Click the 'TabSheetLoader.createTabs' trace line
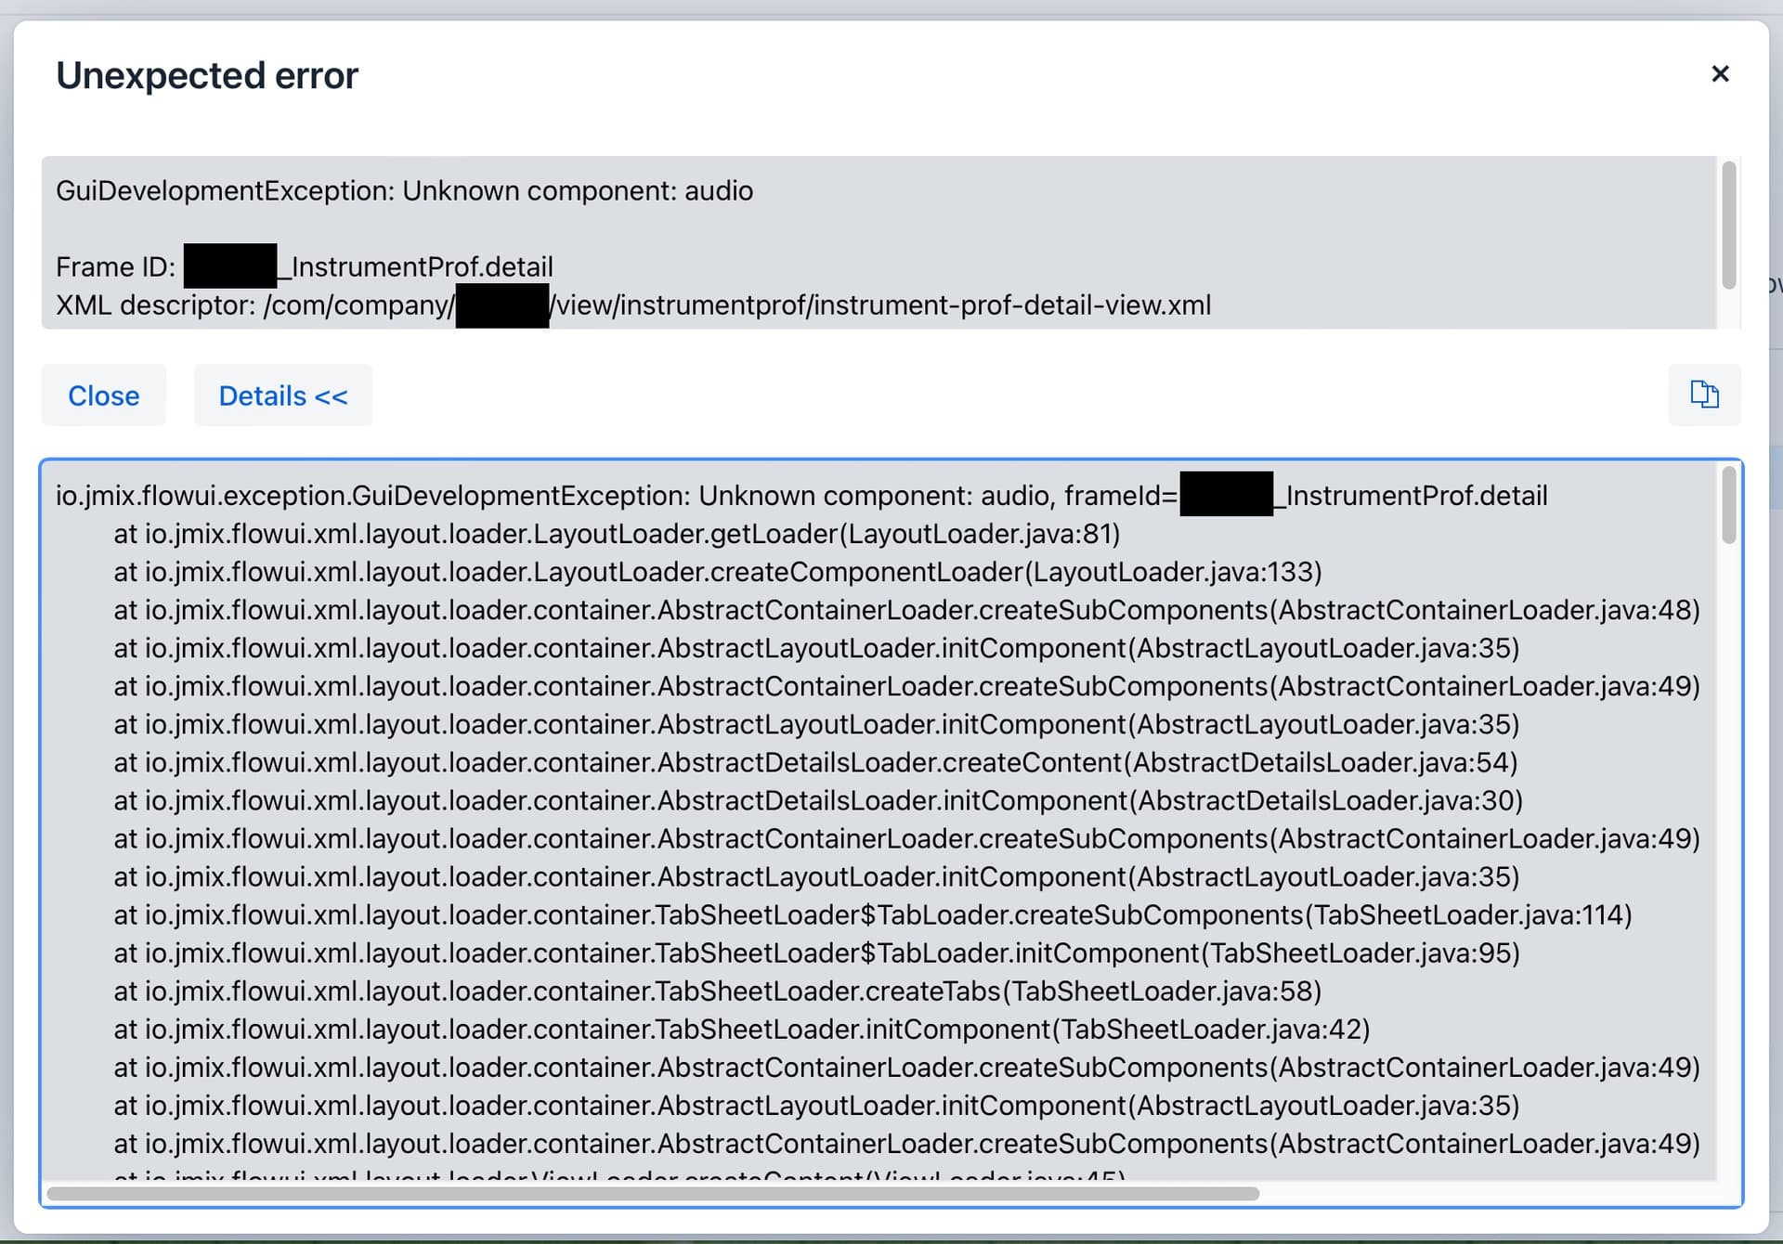The width and height of the screenshot is (1783, 1244). pos(718,991)
